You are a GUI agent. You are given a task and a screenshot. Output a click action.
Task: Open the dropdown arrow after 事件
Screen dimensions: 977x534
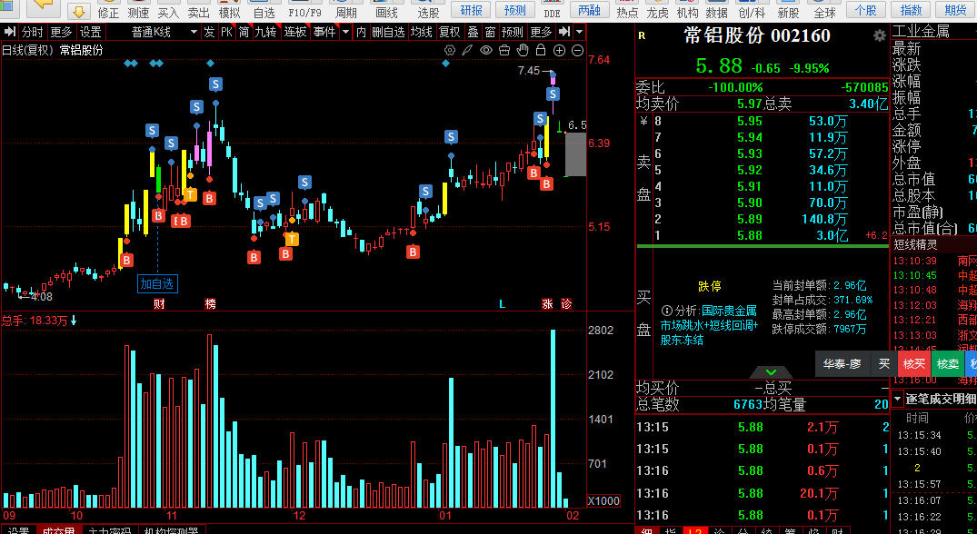point(346,32)
